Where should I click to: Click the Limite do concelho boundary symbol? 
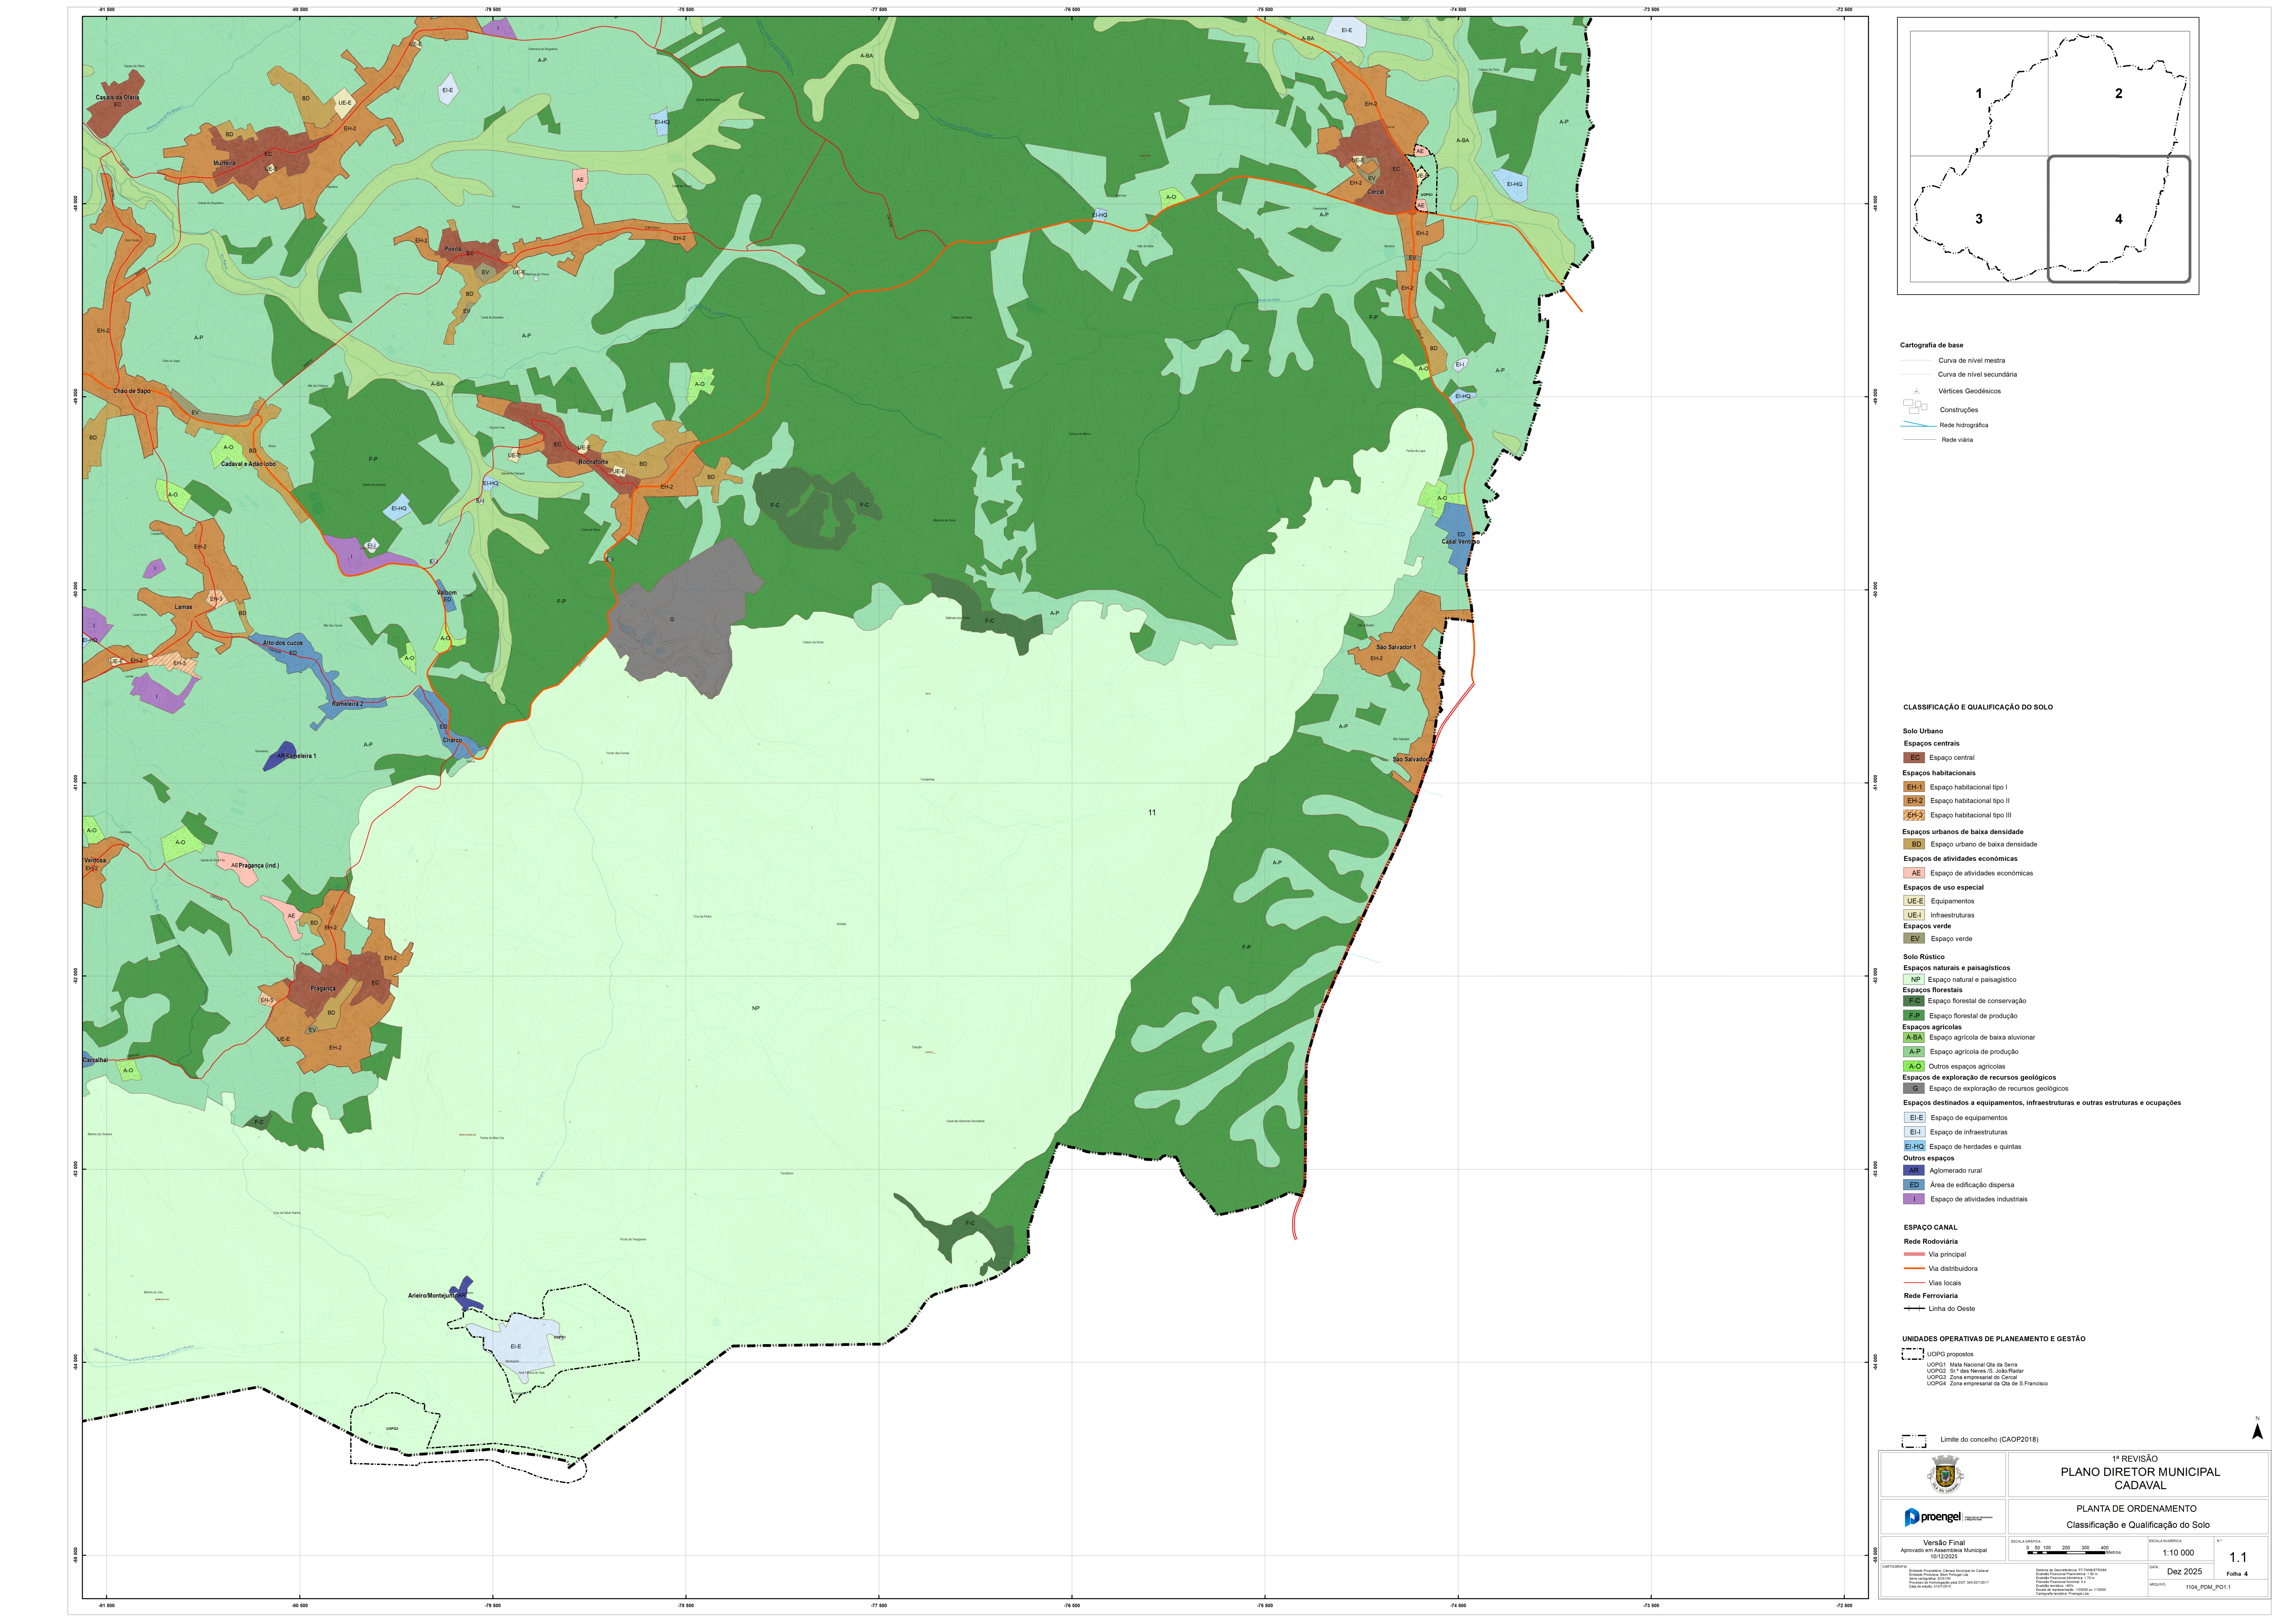pos(1914,1441)
